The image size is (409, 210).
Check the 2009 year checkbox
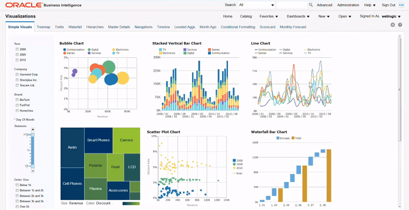[x=17, y=55]
